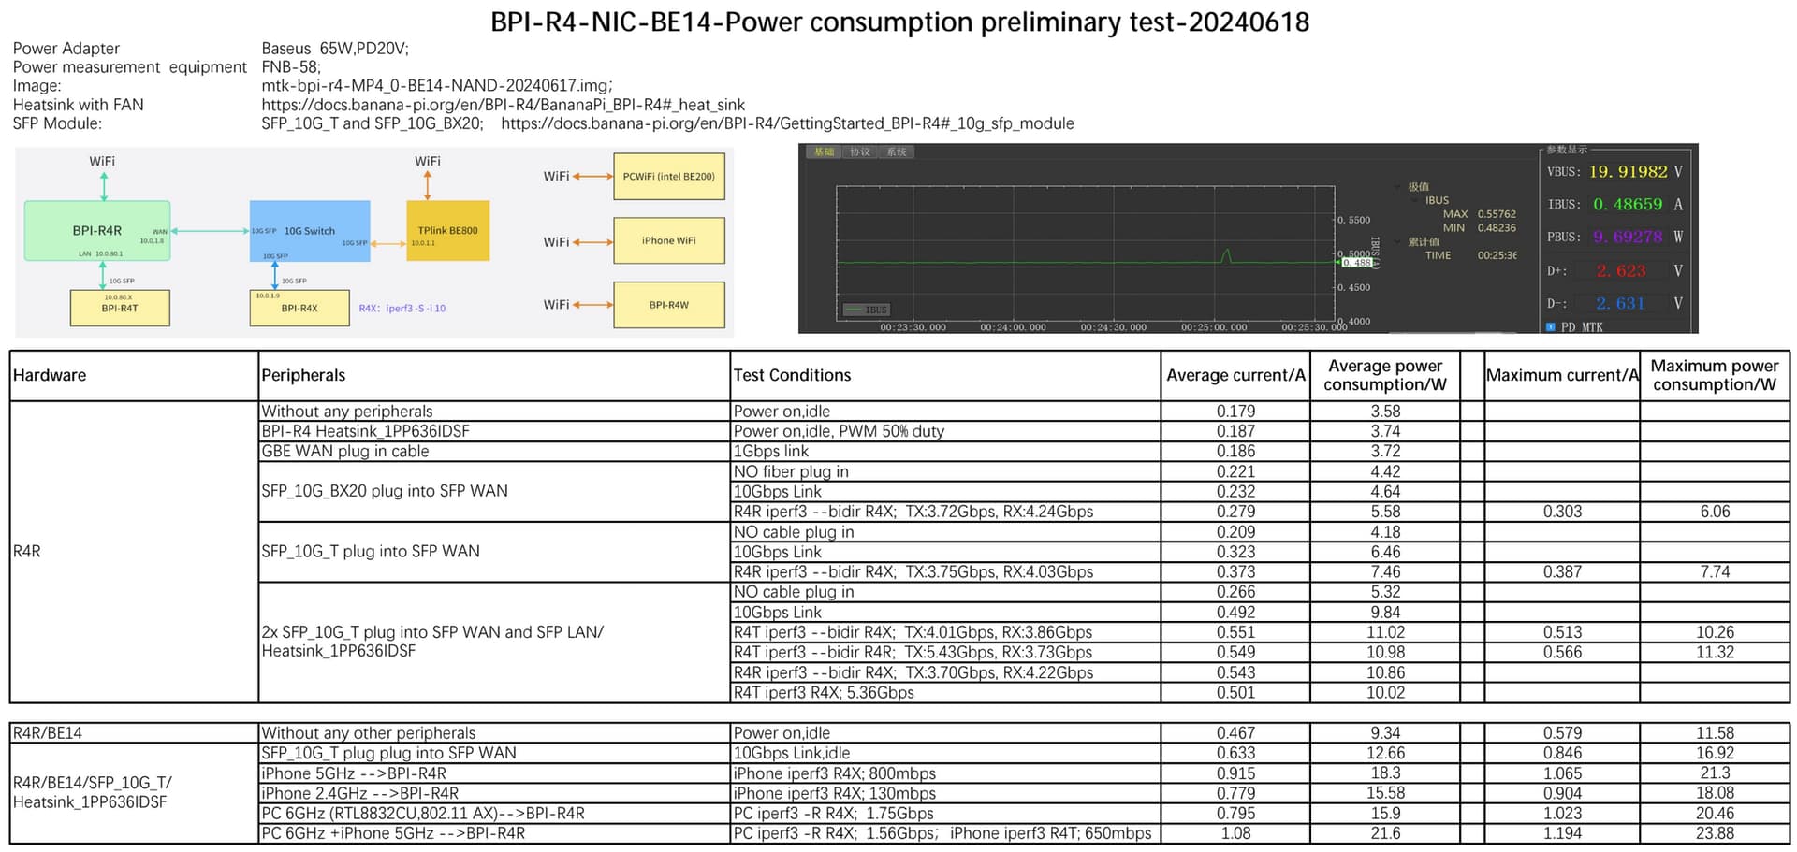The image size is (1797, 852).
Task: Click the D- voltage value 2.631
Action: point(1621,303)
